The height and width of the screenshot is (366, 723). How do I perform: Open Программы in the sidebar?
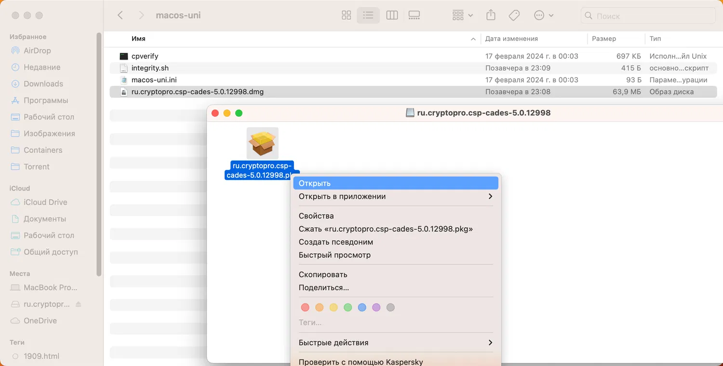[x=46, y=100]
